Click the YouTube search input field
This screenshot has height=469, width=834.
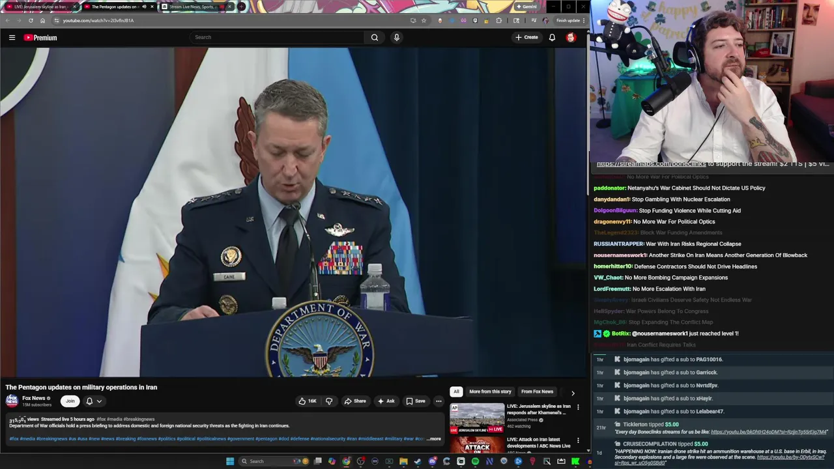pyautogui.click(x=277, y=37)
